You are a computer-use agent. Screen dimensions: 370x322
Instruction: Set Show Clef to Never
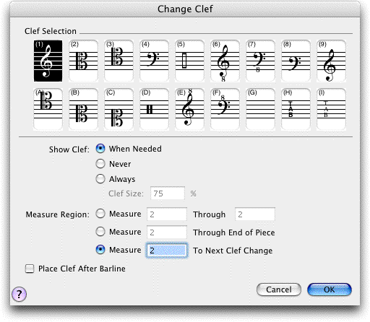(x=100, y=164)
